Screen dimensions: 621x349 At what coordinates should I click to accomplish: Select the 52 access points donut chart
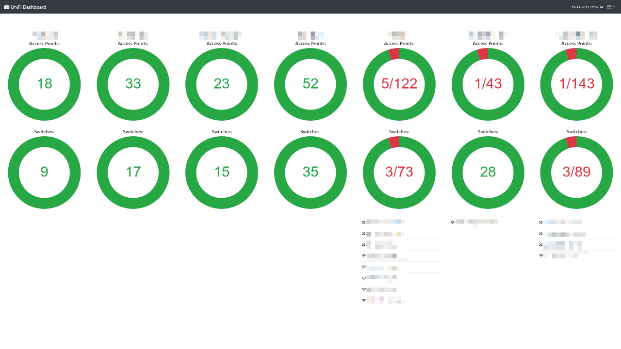point(310,84)
